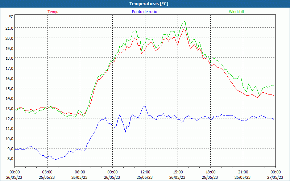Click the 18:00 time axis label

pos(211,172)
